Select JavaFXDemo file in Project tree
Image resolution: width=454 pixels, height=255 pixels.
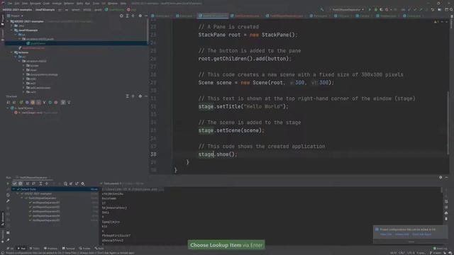coord(38,43)
